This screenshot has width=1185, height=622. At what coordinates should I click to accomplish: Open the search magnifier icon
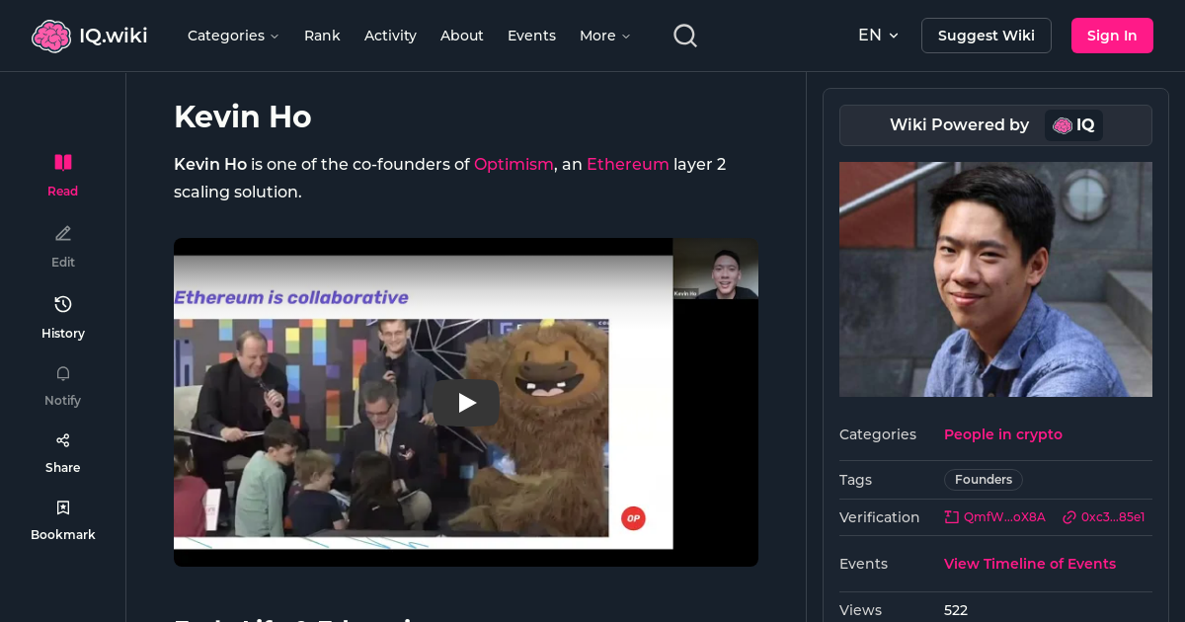(685, 36)
